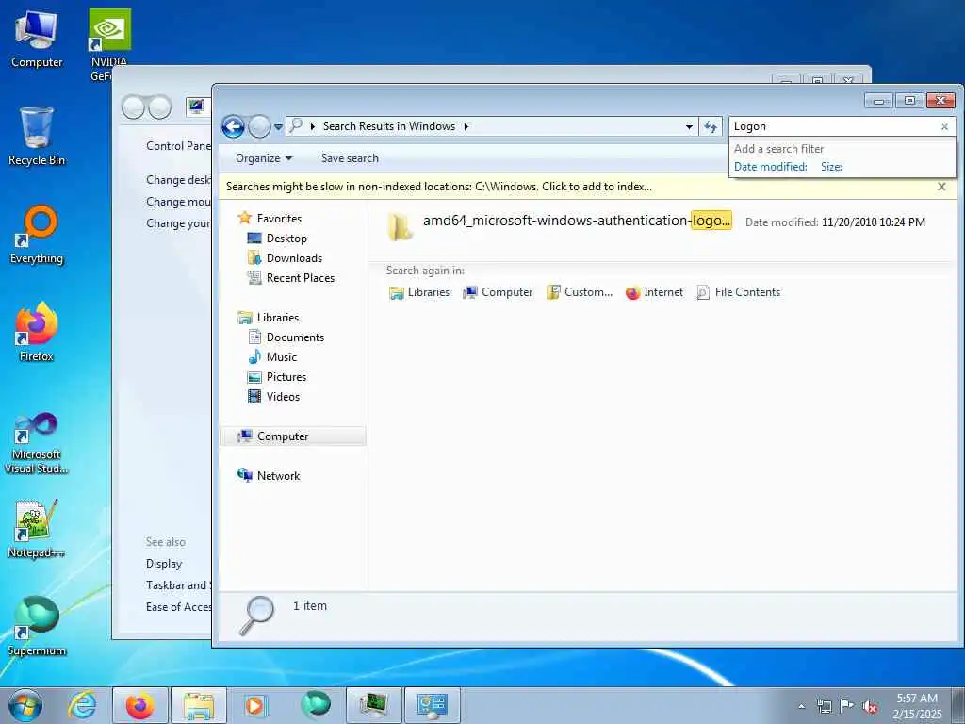Search again in File Contents
Viewport: 965px width, 724px height.
738,292
